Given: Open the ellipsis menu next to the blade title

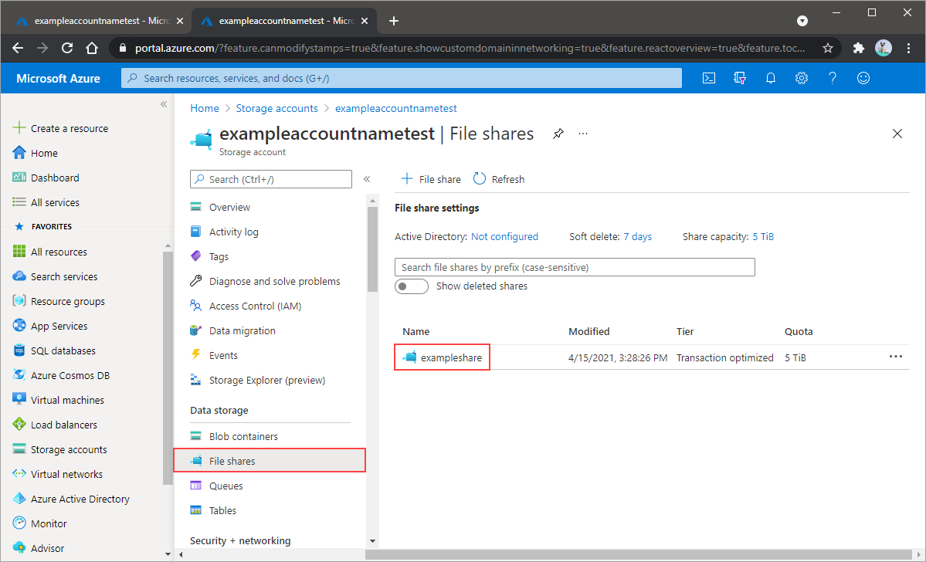Looking at the screenshot, I should point(583,134).
